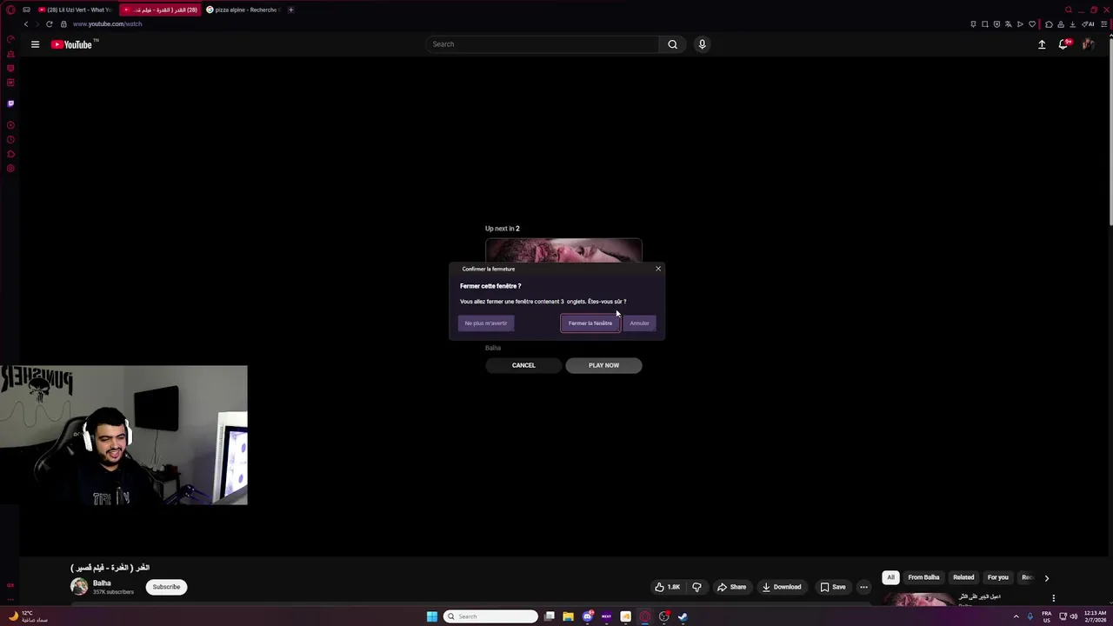This screenshot has height=626, width=1113.
Task: Open File Explorer from the taskbar
Action: pos(568,616)
